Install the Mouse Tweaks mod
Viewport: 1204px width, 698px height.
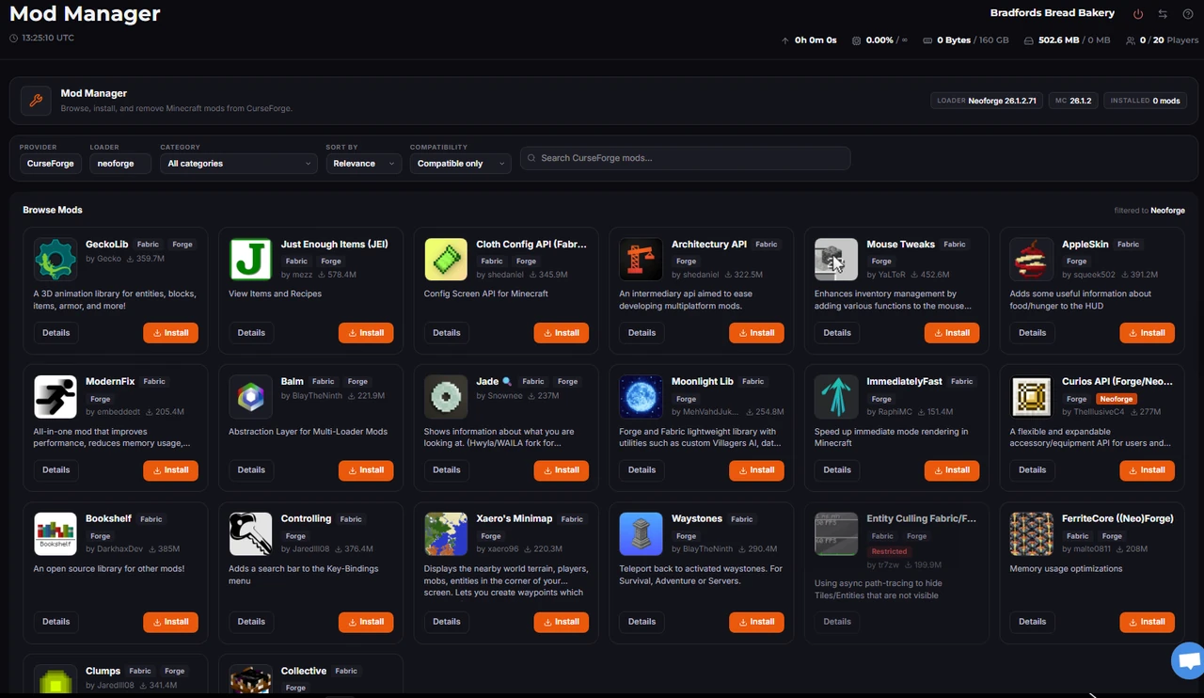tap(952, 333)
